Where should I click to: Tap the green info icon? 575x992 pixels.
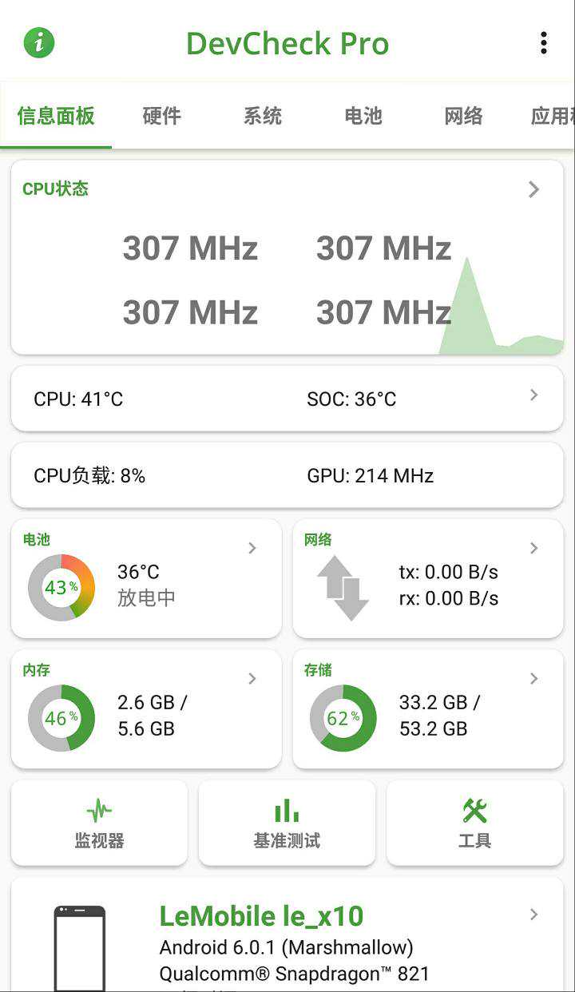coord(39,42)
